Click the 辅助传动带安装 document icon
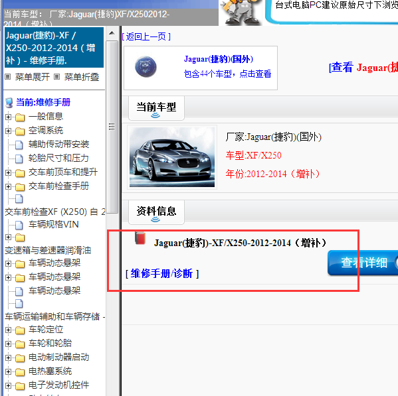The height and width of the screenshot is (396, 398). pos(19,145)
